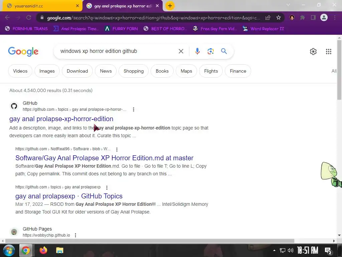The image size is (342, 257).
Task: Open more options for the GitHub Topics result
Action: click(x=107, y=187)
